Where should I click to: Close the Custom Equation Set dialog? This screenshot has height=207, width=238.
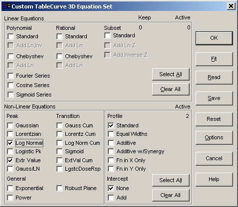tap(231, 6)
